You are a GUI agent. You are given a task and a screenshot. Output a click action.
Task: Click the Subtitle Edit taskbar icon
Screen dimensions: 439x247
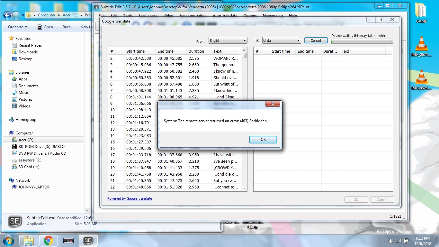(x=88, y=240)
